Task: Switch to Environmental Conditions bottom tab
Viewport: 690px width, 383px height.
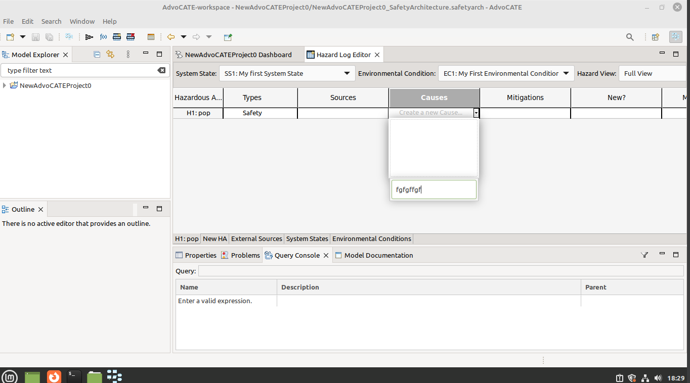Action: (372, 238)
